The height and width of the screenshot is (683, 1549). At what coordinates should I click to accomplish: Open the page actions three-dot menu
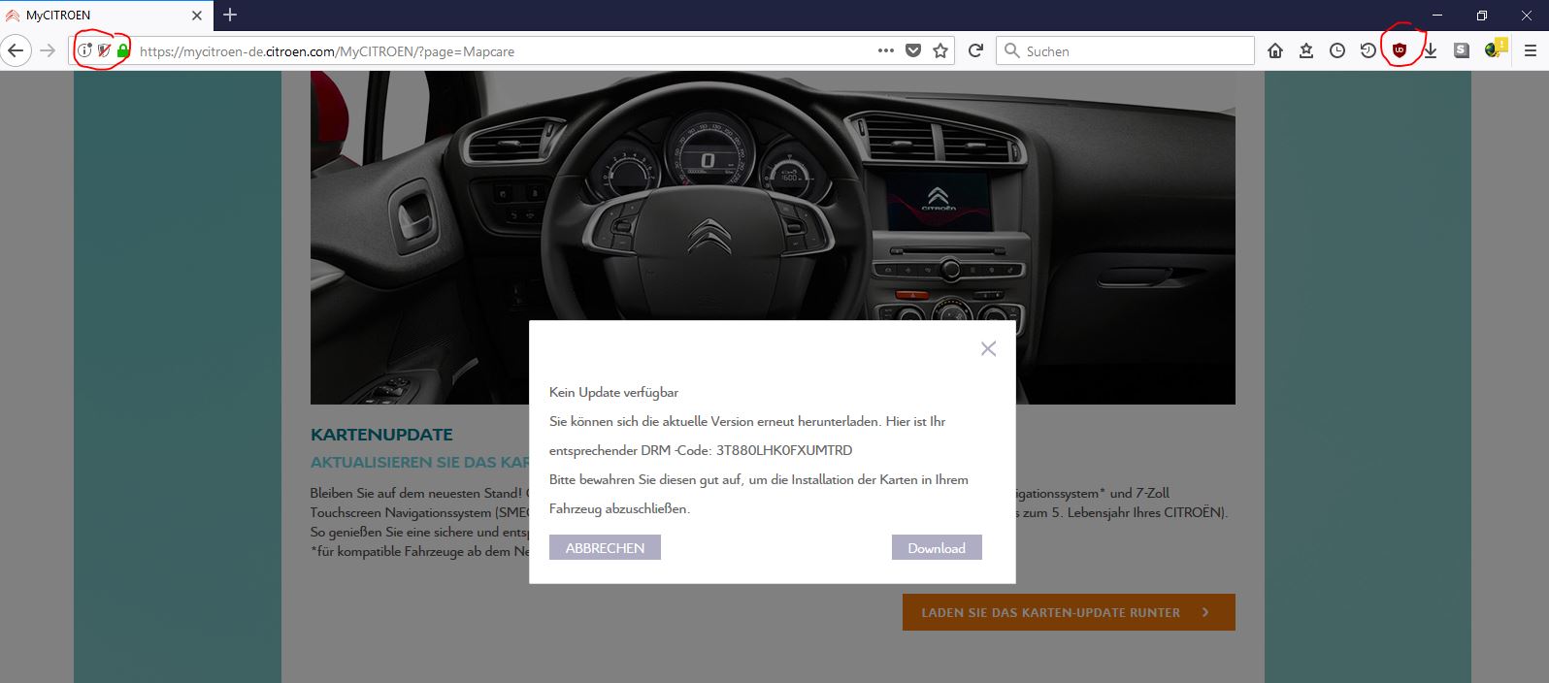885,50
